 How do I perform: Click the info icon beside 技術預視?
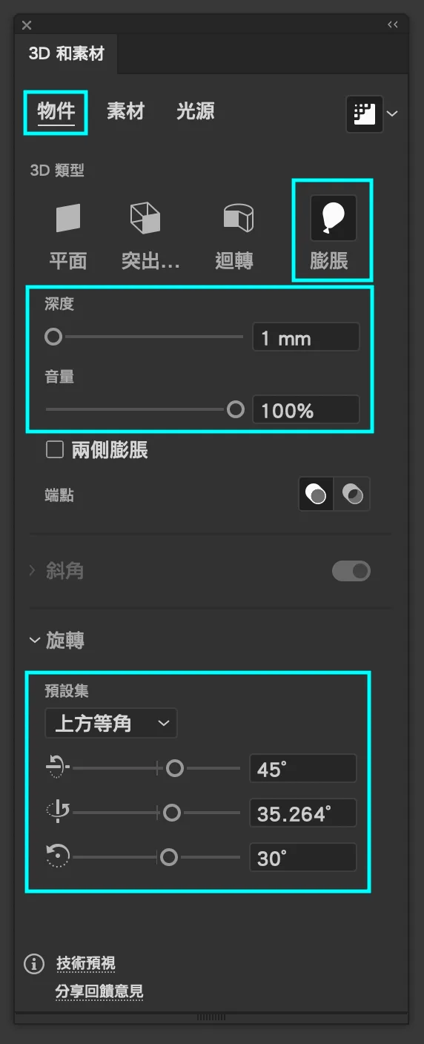tap(34, 964)
